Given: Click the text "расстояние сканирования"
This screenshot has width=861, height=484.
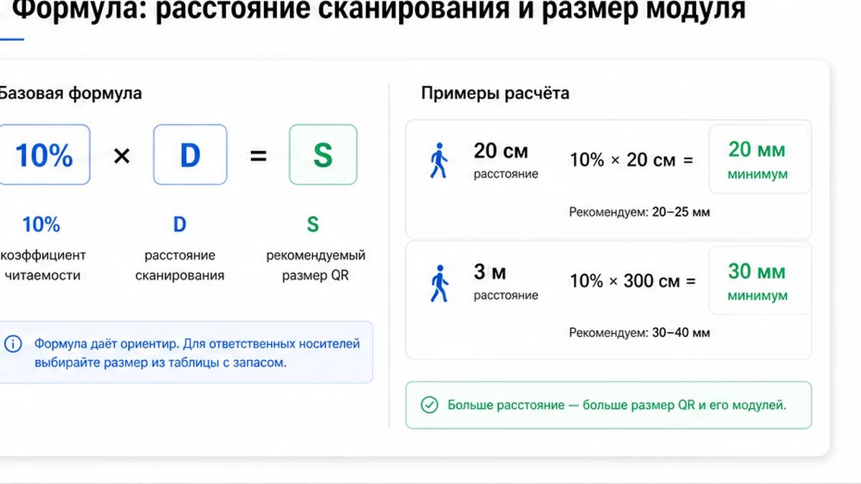Looking at the screenshot, I should 179,265.
